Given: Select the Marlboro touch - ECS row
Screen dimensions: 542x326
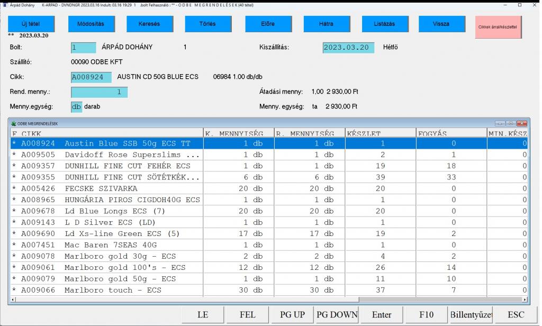Looking at the screenshot, I should 106,290.
